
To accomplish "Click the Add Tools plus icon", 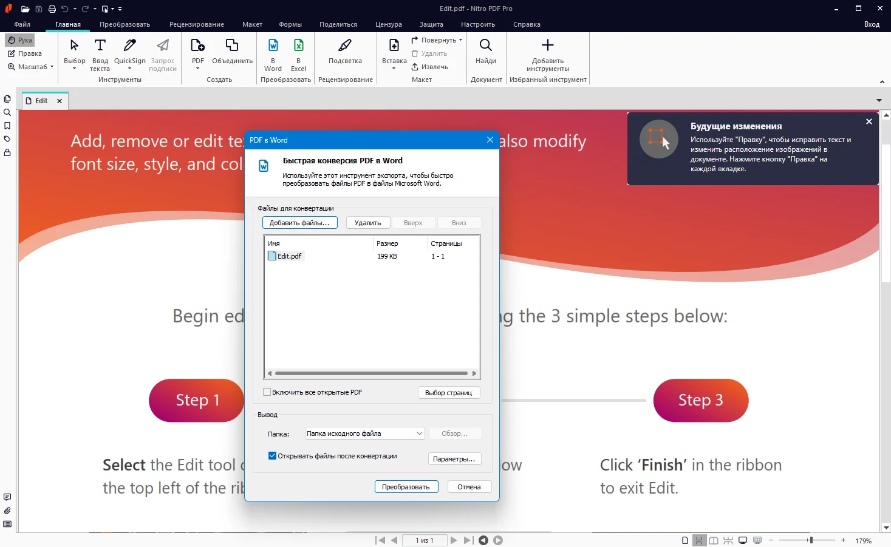I will (547, 46).
